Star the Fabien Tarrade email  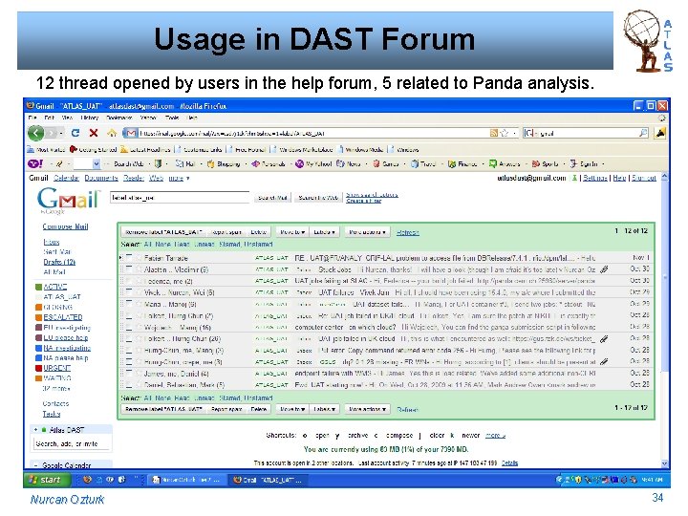pyautogui.click(x=139, y=258)
